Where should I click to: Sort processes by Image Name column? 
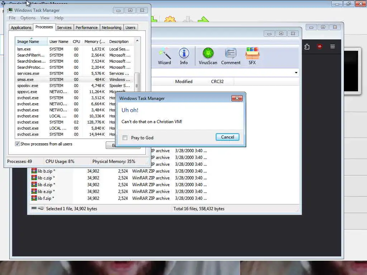(32, 42)
